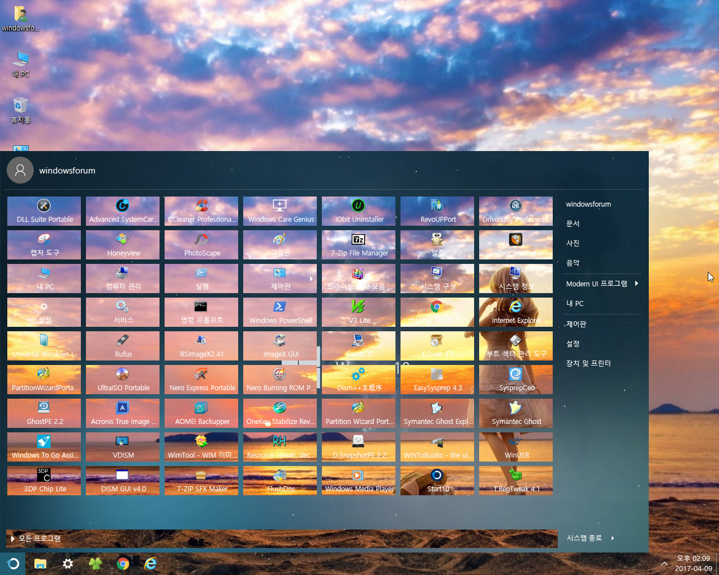Click the windowsforum user avatar

click(20, 170)
